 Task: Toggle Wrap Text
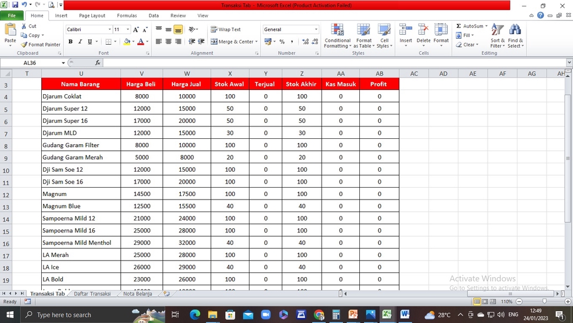pos(226,30)
